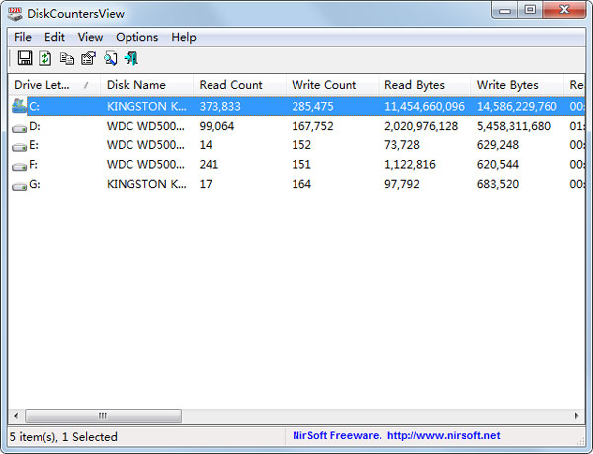The height and width of the screenshot is (454, 593).
Task: Click the Refresh toolbar icon
Action: click(45, 58)
